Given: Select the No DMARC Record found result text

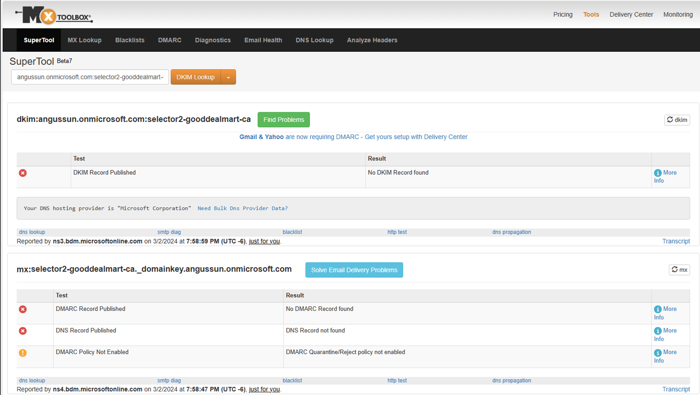Looking at the screenshot, I should pyautogui.click(x=319, y=309).
